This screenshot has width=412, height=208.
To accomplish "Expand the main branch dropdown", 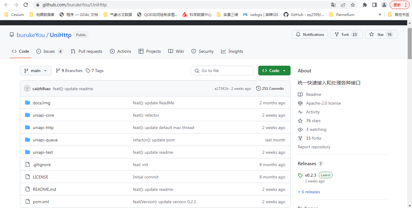I will [x=36, y=71].
